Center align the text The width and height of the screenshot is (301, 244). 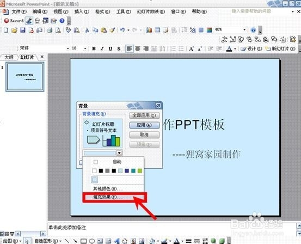[138, 48]
